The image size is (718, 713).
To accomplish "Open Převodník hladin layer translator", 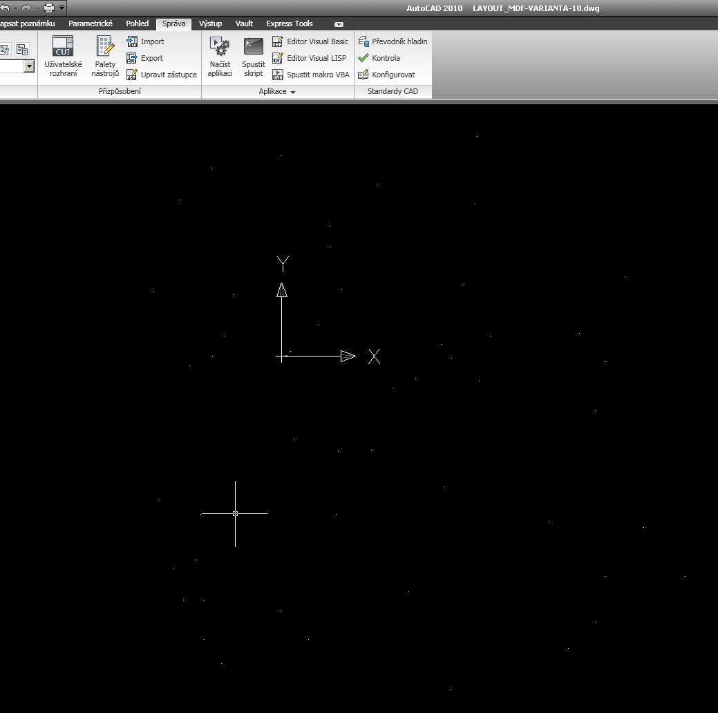I will [363, 41].
